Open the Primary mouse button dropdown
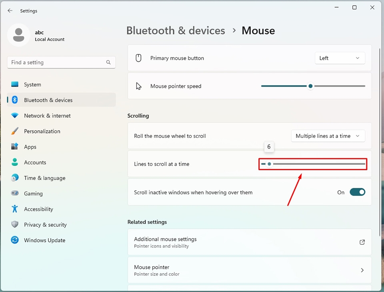Screen dimensions: 384x292 click(340, 58)
